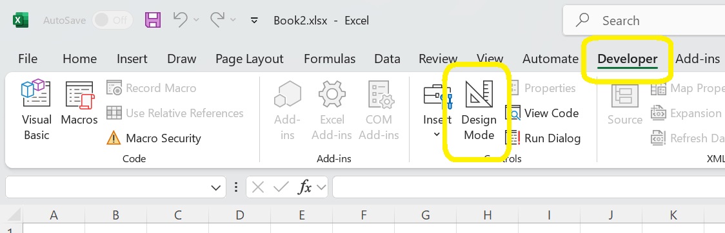Click Run Dialog
725x233 pixels.
pyautogui.click(x=543, y=138)
